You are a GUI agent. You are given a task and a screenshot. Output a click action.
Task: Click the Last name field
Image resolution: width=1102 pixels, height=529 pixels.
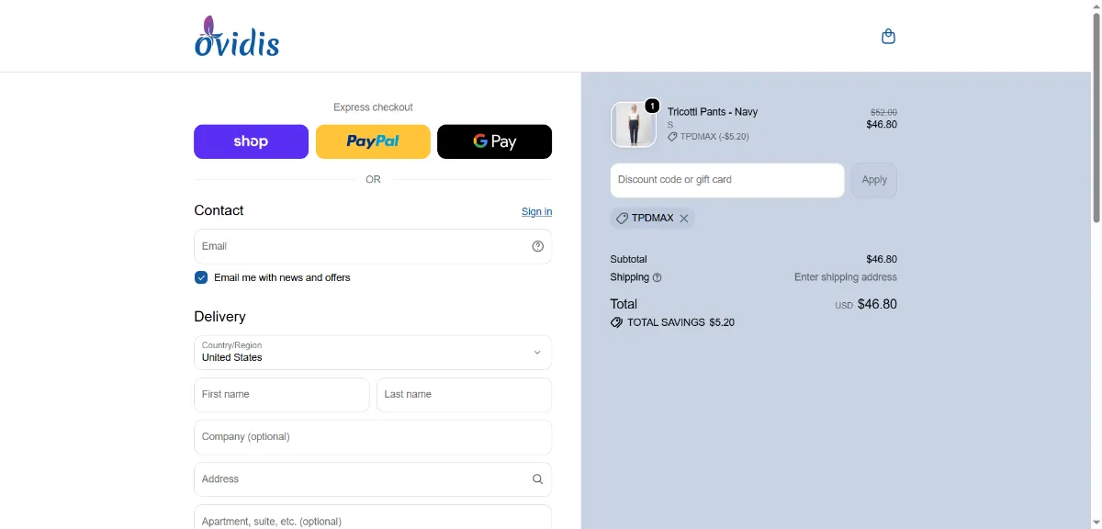pos(465,395)
